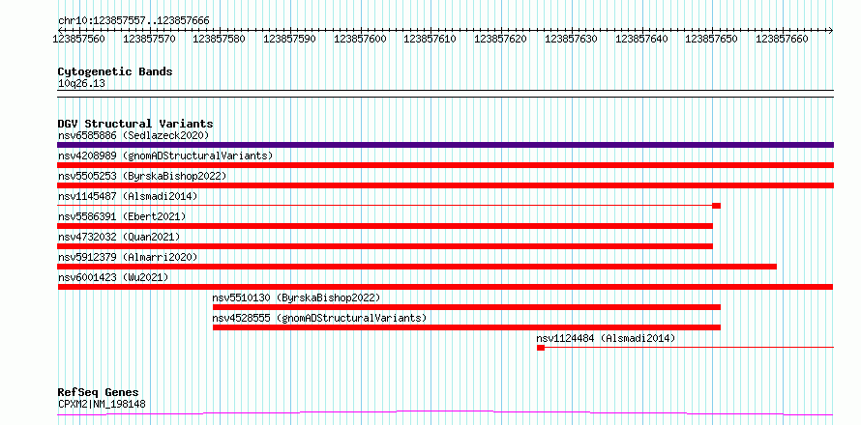The height and width of the screenshot is (425, 861).
Task: Click the red bar for nsv4208989
Action: click(x=445, y=165)
